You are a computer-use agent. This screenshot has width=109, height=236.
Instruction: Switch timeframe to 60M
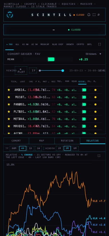click(x=14, y=148)
